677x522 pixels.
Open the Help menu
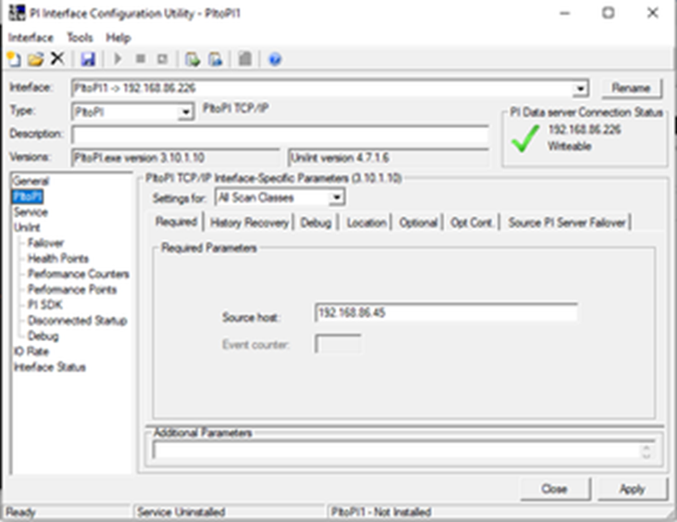pyautogui.click(x=119, y=38)
